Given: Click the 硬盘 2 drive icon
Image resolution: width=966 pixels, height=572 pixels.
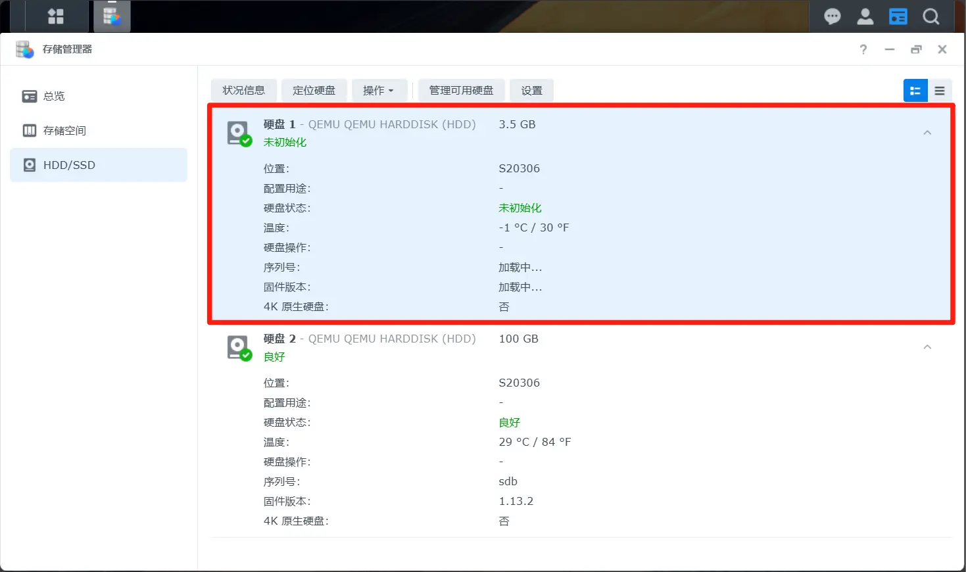Looking at the screenshot, I should point(239,347).
